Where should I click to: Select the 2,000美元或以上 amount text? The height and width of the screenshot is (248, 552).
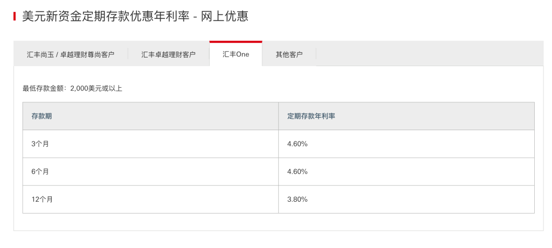[96, 88]
